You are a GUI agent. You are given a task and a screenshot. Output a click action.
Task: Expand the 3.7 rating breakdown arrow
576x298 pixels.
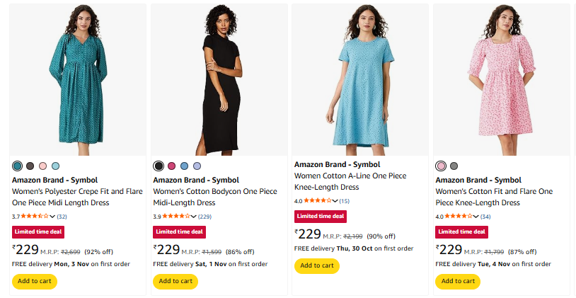pyautogui.click(x=53, y=216)
